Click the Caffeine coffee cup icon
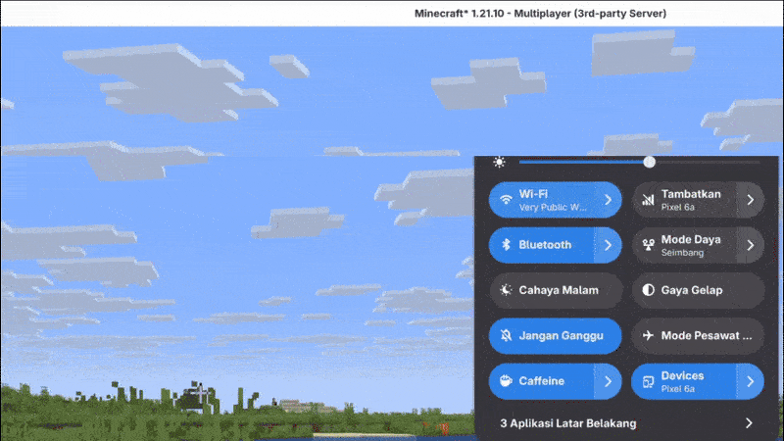Viewport: 784px width, 441px height. (x=506, y=381)
